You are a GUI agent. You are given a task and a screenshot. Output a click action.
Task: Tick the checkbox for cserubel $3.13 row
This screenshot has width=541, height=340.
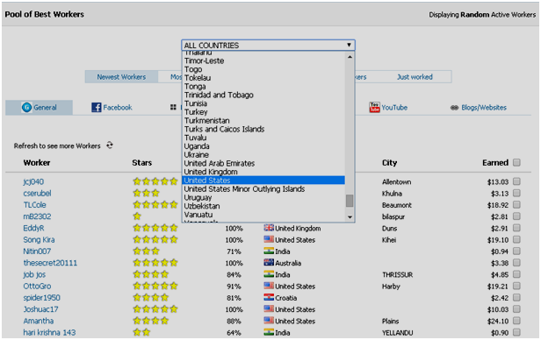pyautogui.click(x=516, y=193)
